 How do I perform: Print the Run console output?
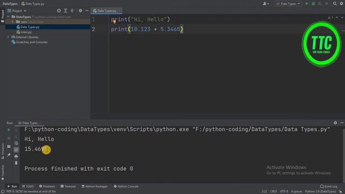(x=16, y=156)
